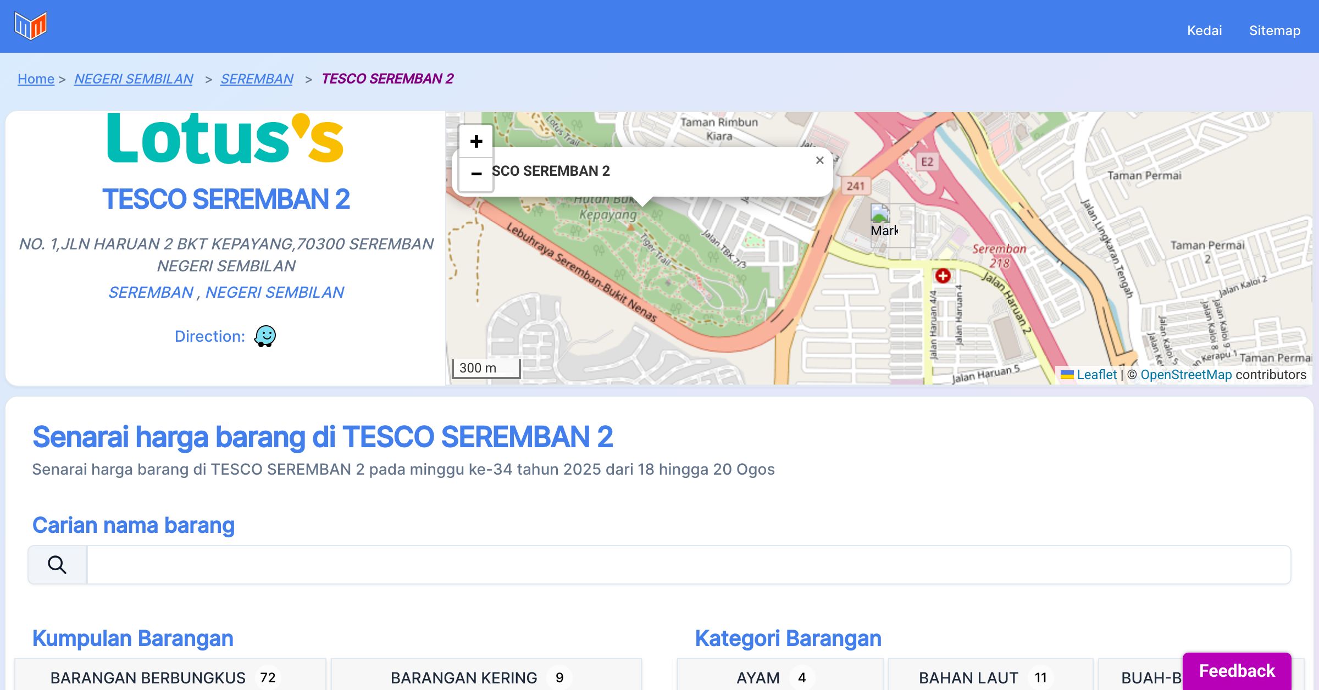Click the red hospital marker on the map

pos(943,276)
